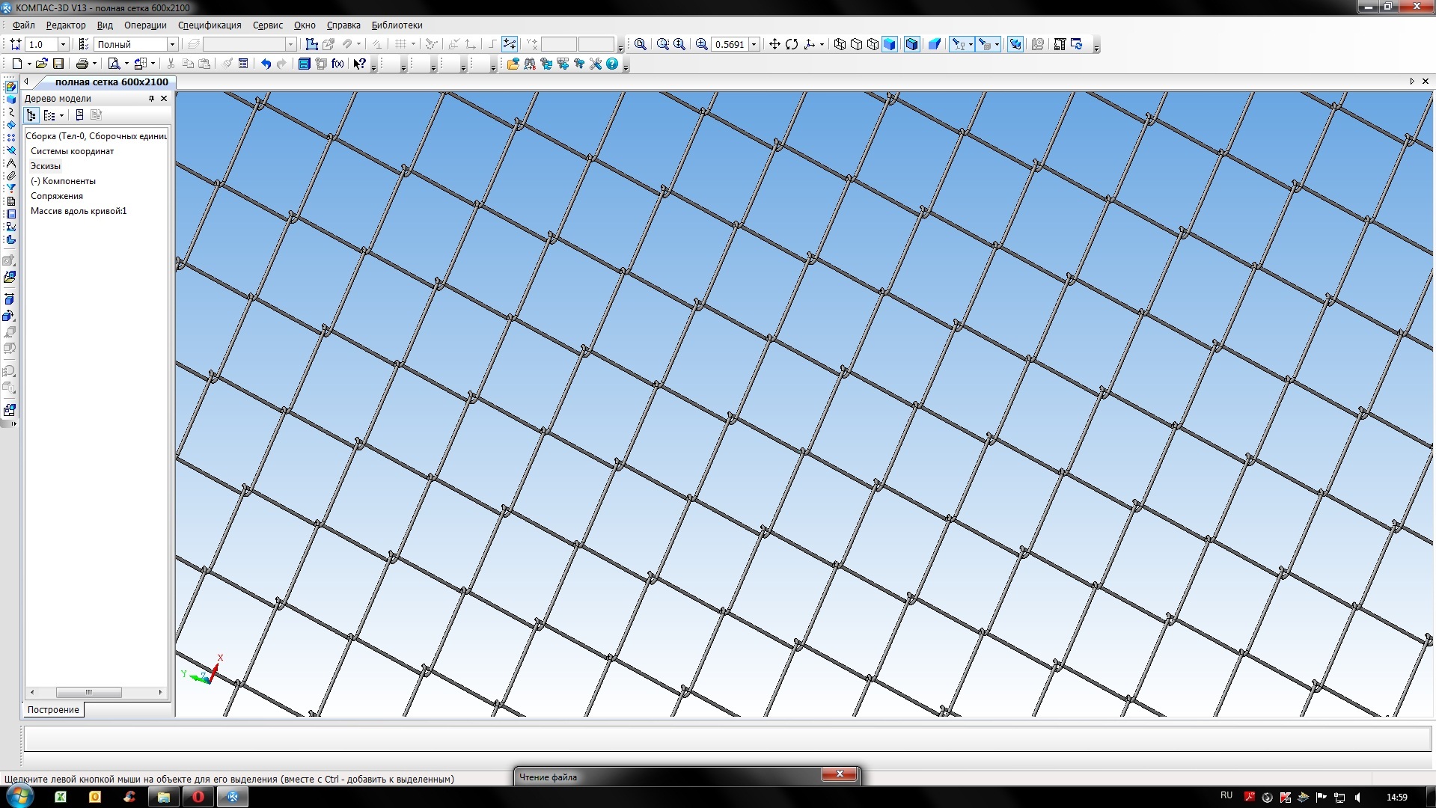The image size is (1436, 808).
Task: Open wrench and screwdriver settings icon
Action: point(596,64)
